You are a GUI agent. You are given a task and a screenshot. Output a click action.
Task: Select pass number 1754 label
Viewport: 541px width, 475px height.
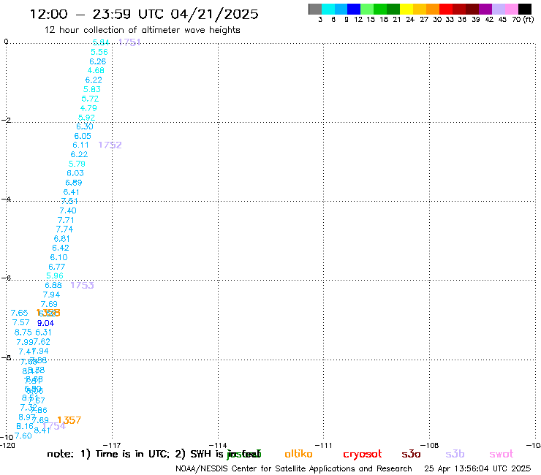(54, 426)
